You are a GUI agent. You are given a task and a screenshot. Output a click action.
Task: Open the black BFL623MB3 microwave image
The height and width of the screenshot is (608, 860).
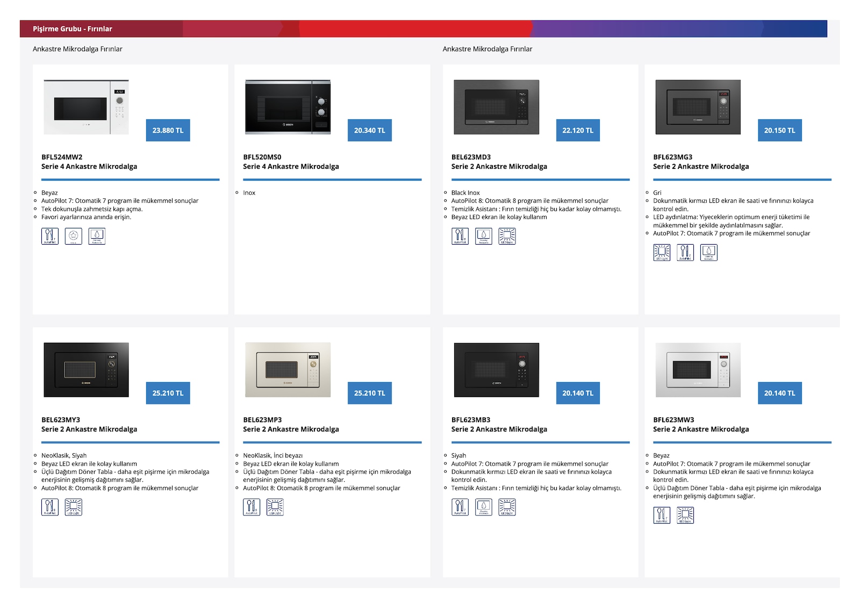[x=496, y=370]
